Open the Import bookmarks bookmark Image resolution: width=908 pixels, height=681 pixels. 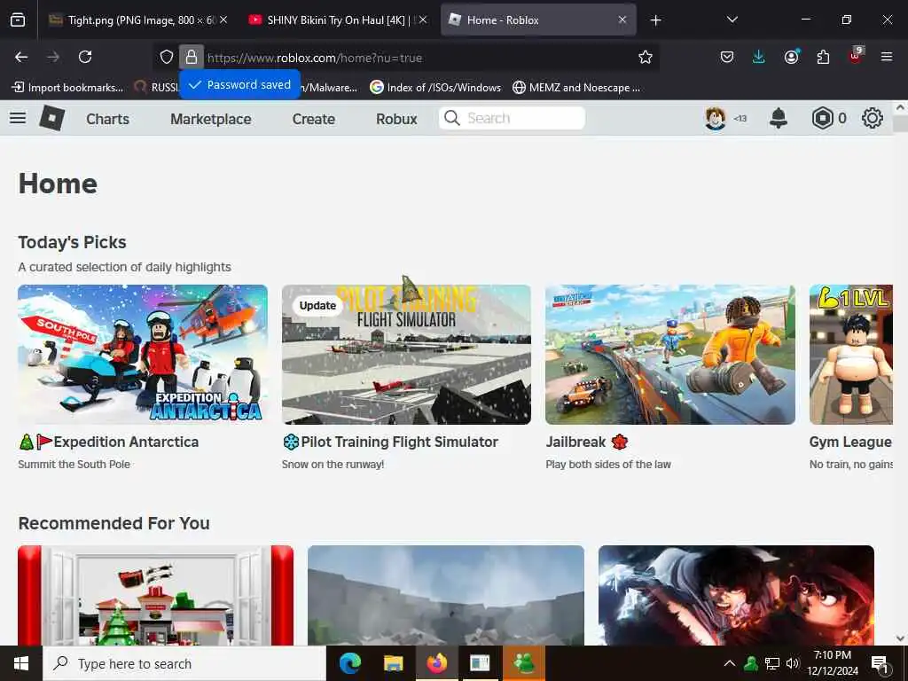pyautogui.click(x=67, y=88)
